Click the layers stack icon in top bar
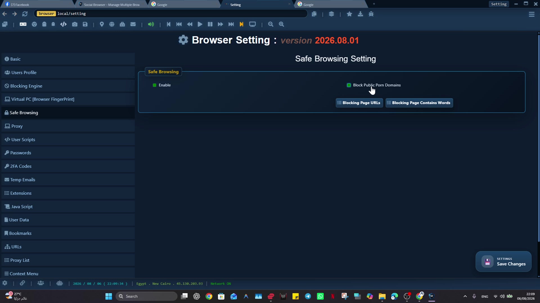This screenshot has width=540, height=303. coord(331,14)
